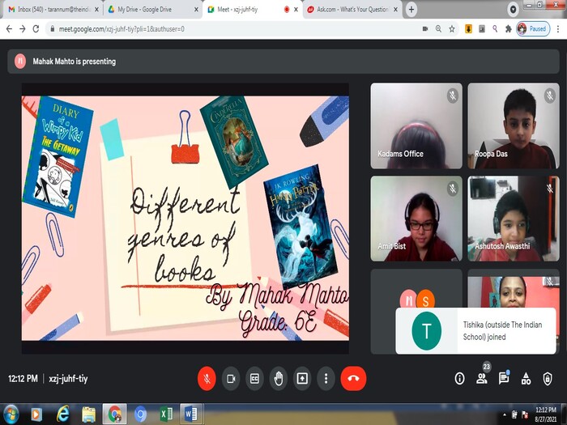Go back with browser back arrow
Screen dimensions: 567x425
(10, 29)
